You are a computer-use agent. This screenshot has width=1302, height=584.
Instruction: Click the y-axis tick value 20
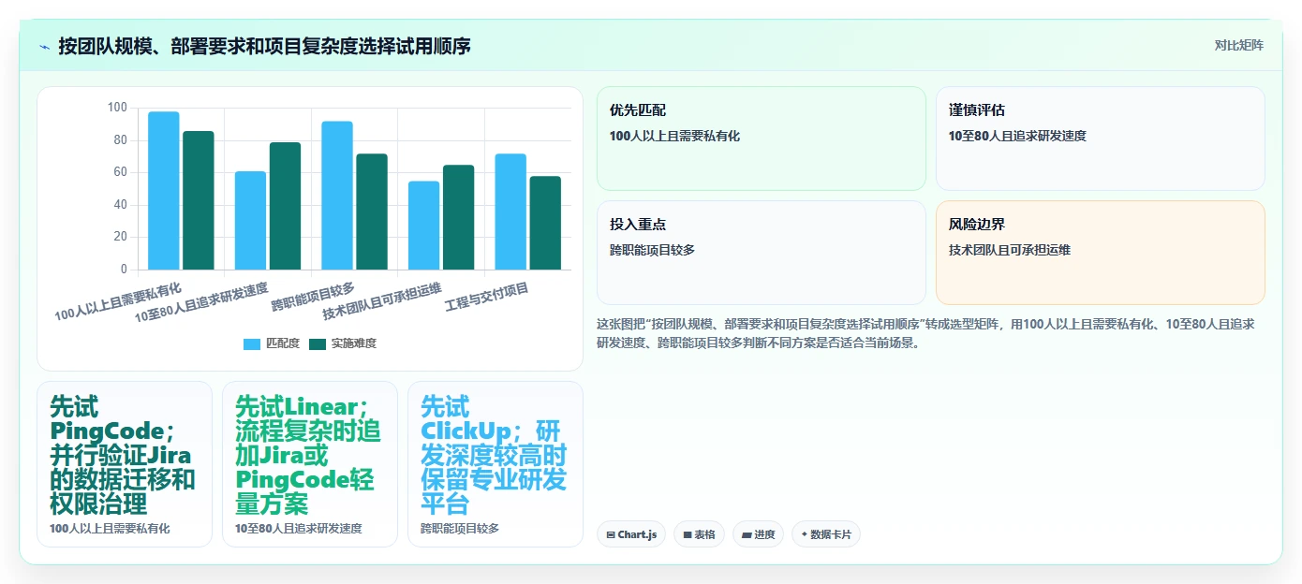pos(120,237)
